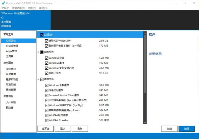Uncheck Windows下载缓存 checkbox
The width and height of the screenshot is (199, 139).
46,85
